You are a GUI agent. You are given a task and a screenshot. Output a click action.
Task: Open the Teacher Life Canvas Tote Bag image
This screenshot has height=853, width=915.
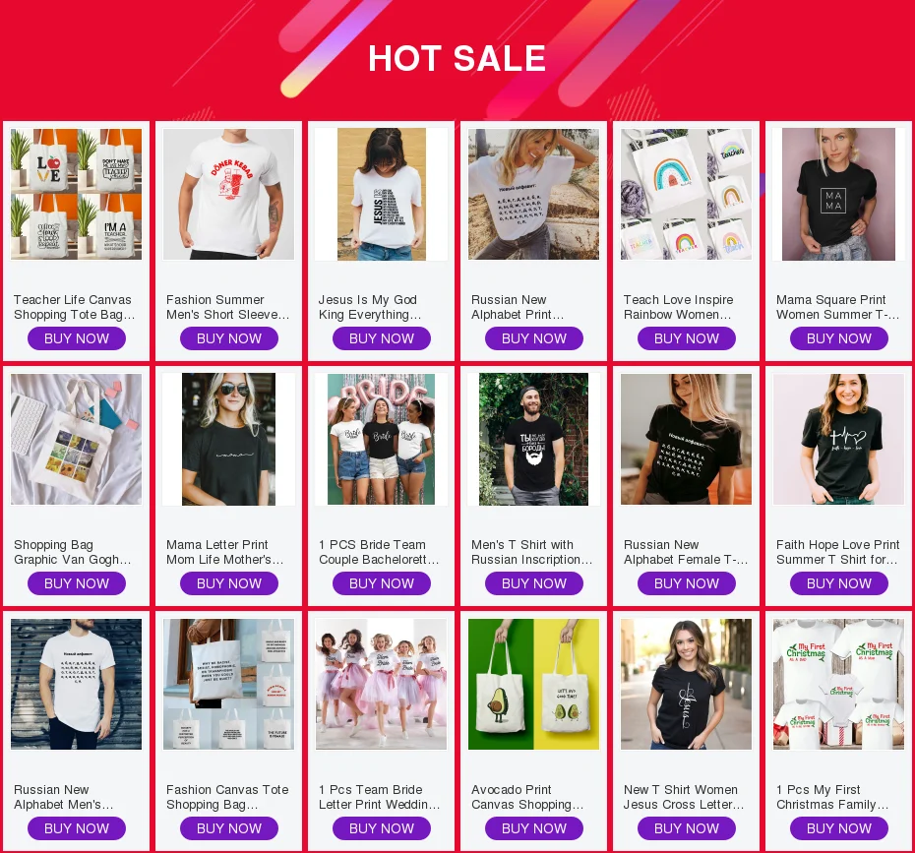click(76, 194)
